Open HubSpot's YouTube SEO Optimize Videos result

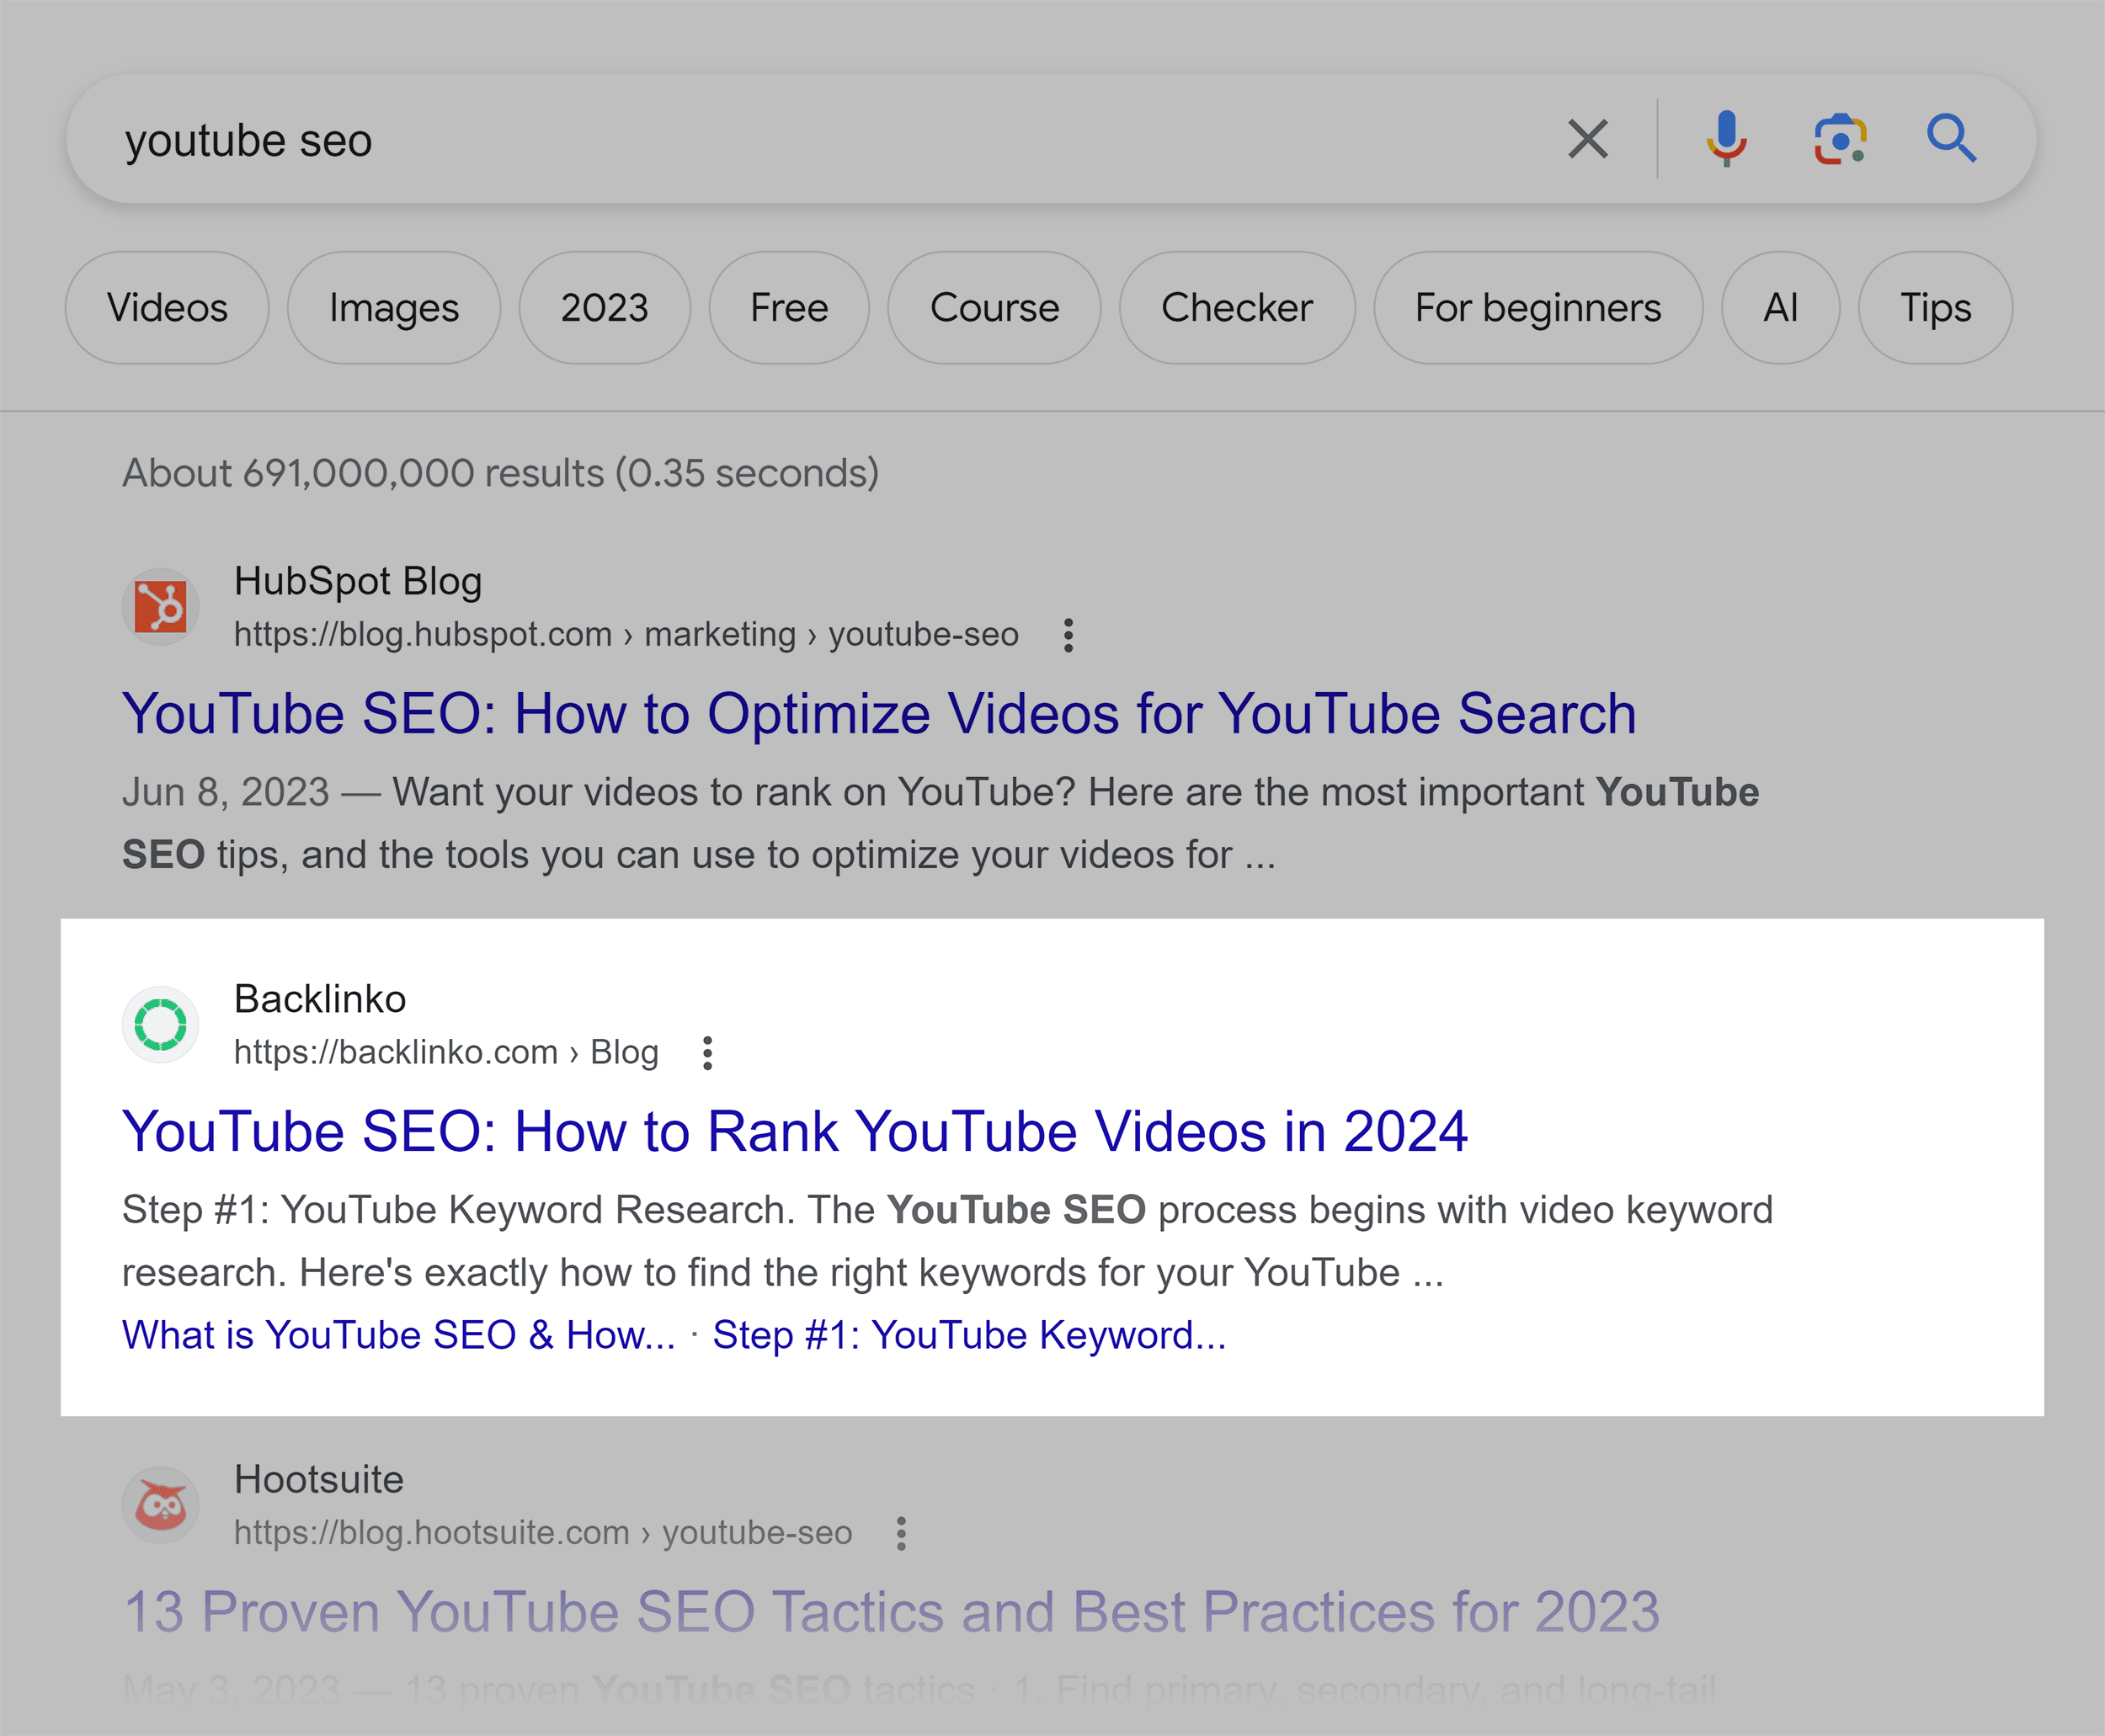coord(879,714)
